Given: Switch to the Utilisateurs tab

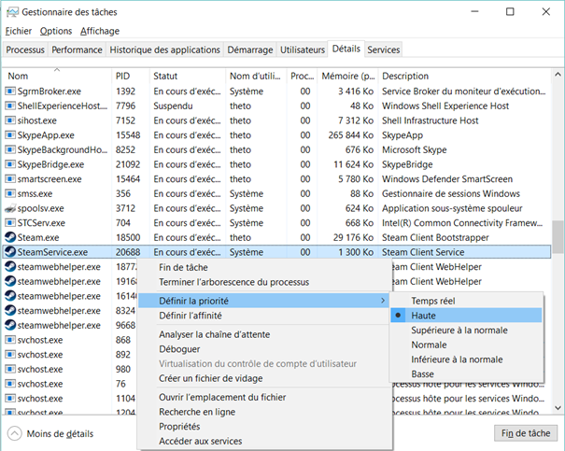Looking at the screenshot, I should click(303, 49).
